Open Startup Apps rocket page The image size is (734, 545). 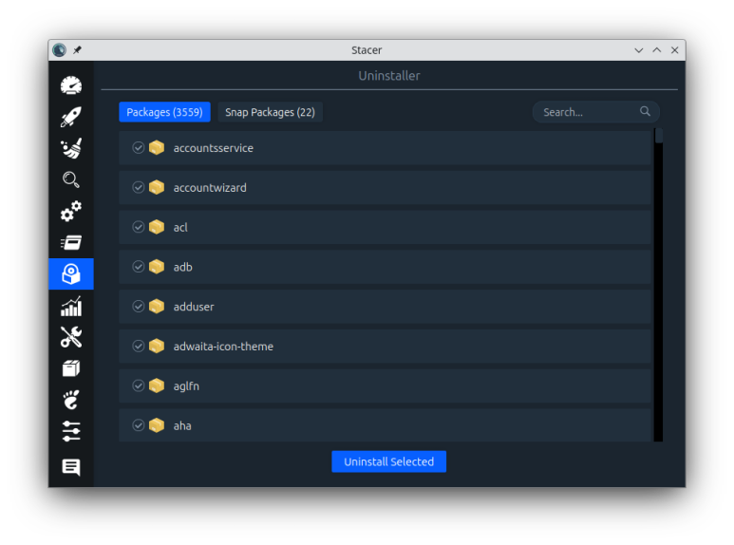tap(71, 117)
